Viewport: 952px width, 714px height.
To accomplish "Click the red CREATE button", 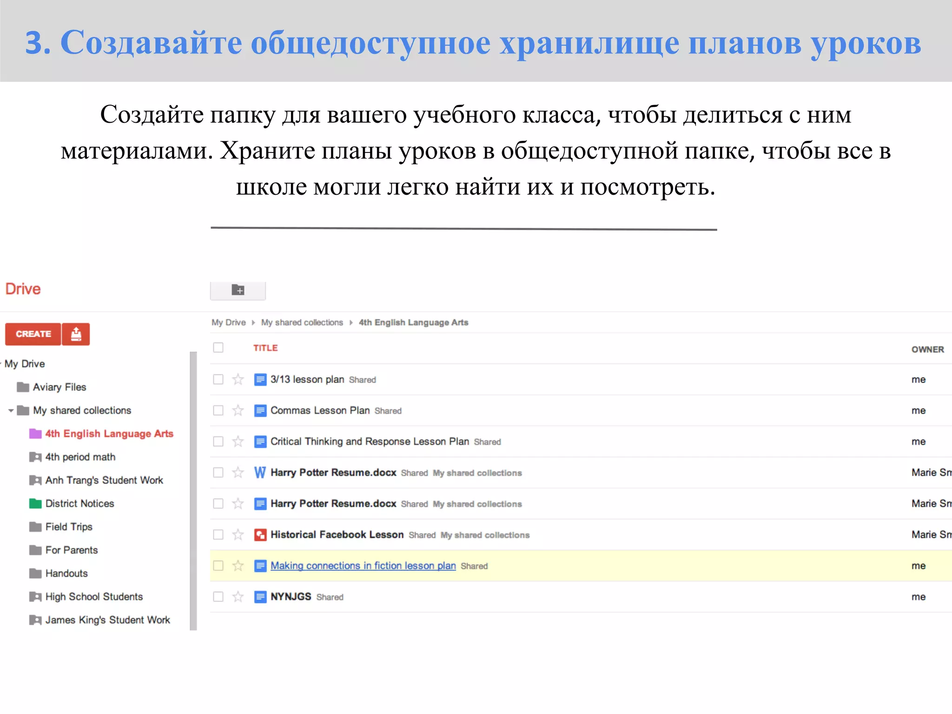I will click(x=33, y=334).
